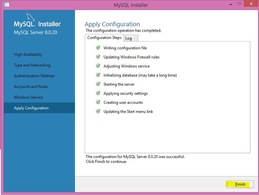The height and width of the screenshot is (195, 259).
Task: Click 'Updating Windows Firewall rules' text
Action: coord(131,57)
